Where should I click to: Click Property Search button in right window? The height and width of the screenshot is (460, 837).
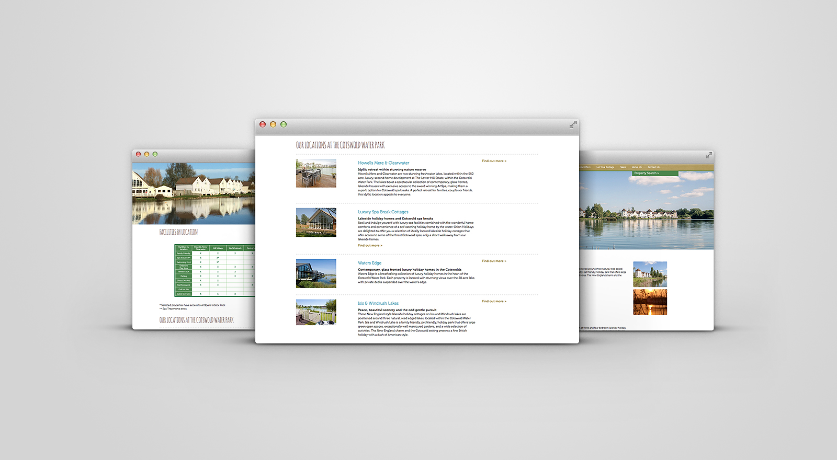tap(655, 173)
